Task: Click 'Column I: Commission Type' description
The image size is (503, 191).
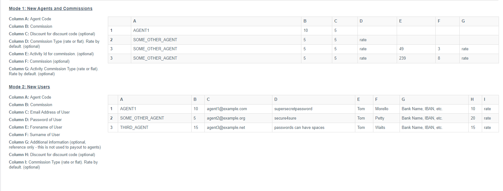Action: pyautogui.click(x=53, y=164)
